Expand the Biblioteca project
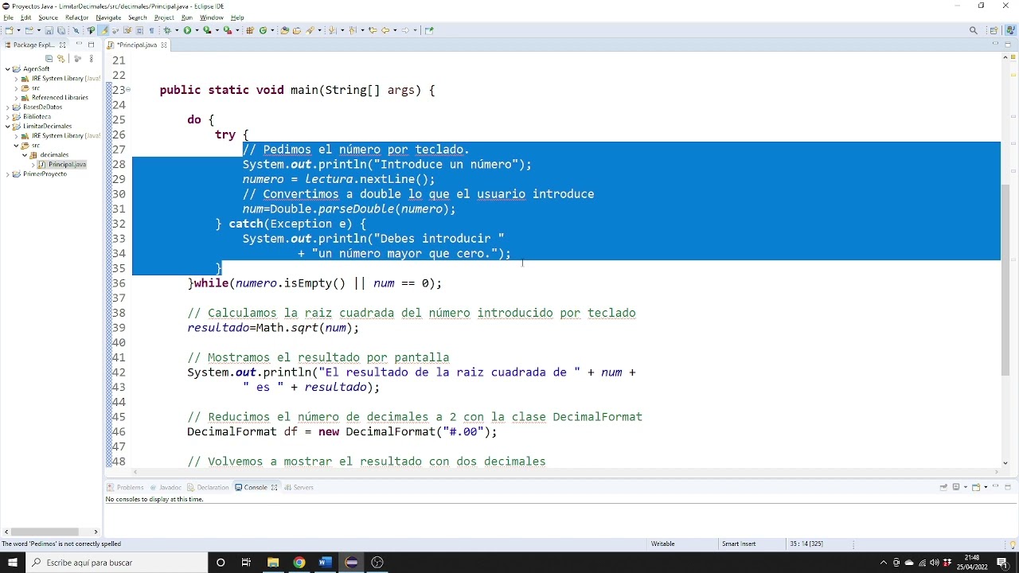Viewport: 1019px width, 573px height. [7, 117]
